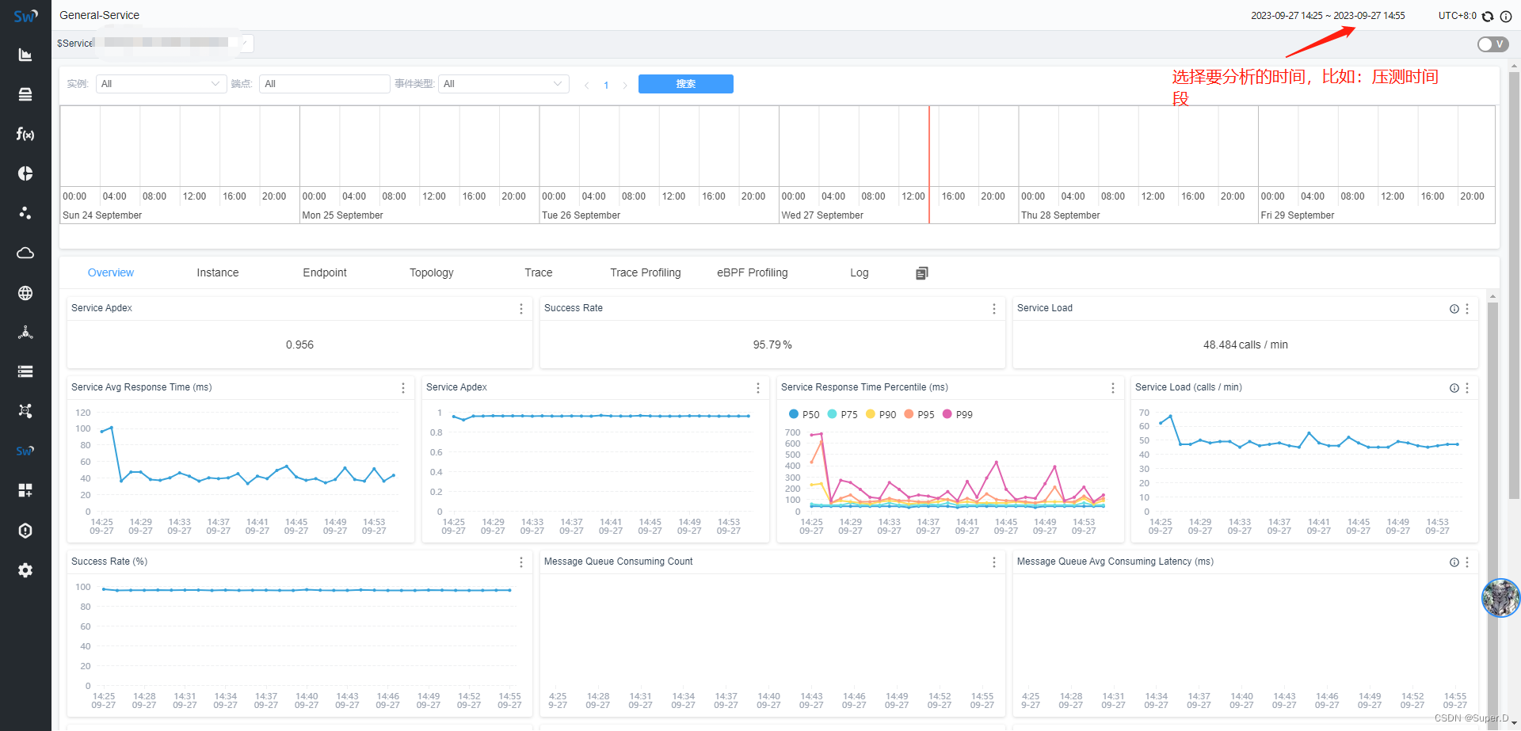Viewport: 1521px width, 731px height.
Task: Toggle P50 series in percentile legend
Action: pyautogui.click(x=804, y=414)
